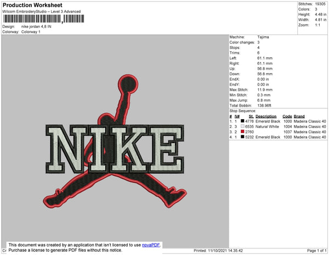Select the 'Color changes:' label
Screen dimensions: 329x255
(242, 42)
